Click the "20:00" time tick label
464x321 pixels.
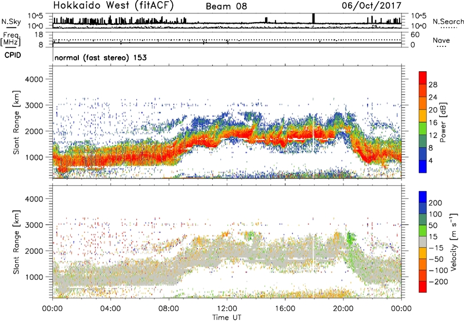(x=343, y=309)
